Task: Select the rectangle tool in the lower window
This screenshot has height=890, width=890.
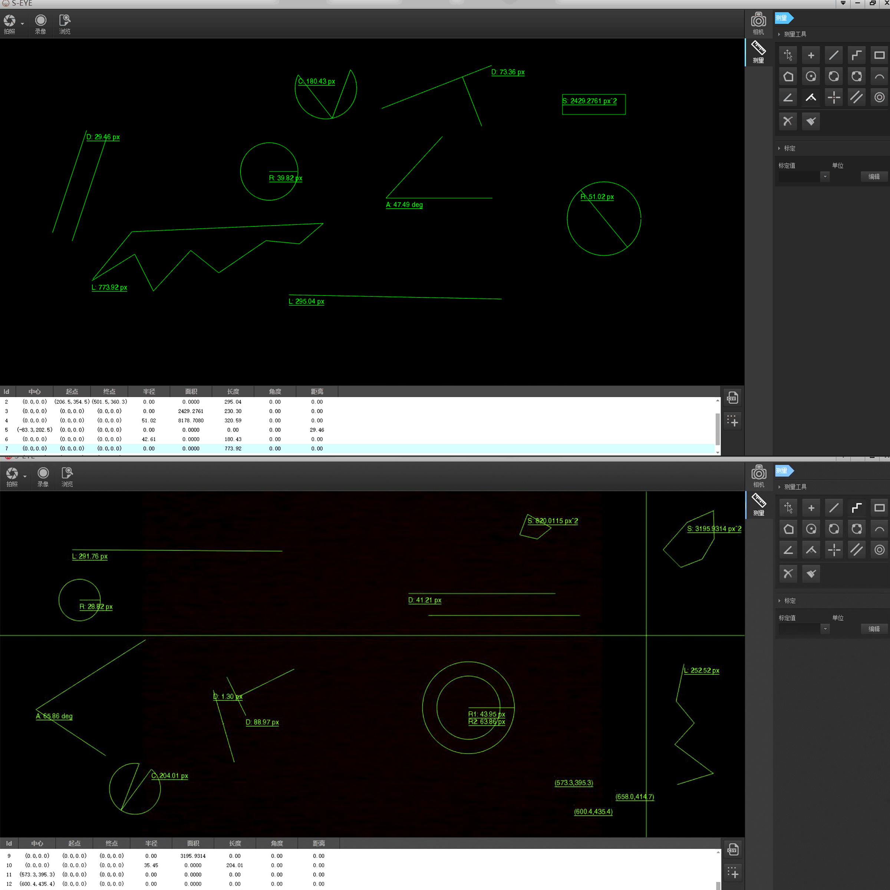Action: [879, 508]
